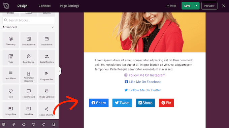Add the Image Carousel block
The width and height of the screenshot is (229, 128).
(46, 92)
